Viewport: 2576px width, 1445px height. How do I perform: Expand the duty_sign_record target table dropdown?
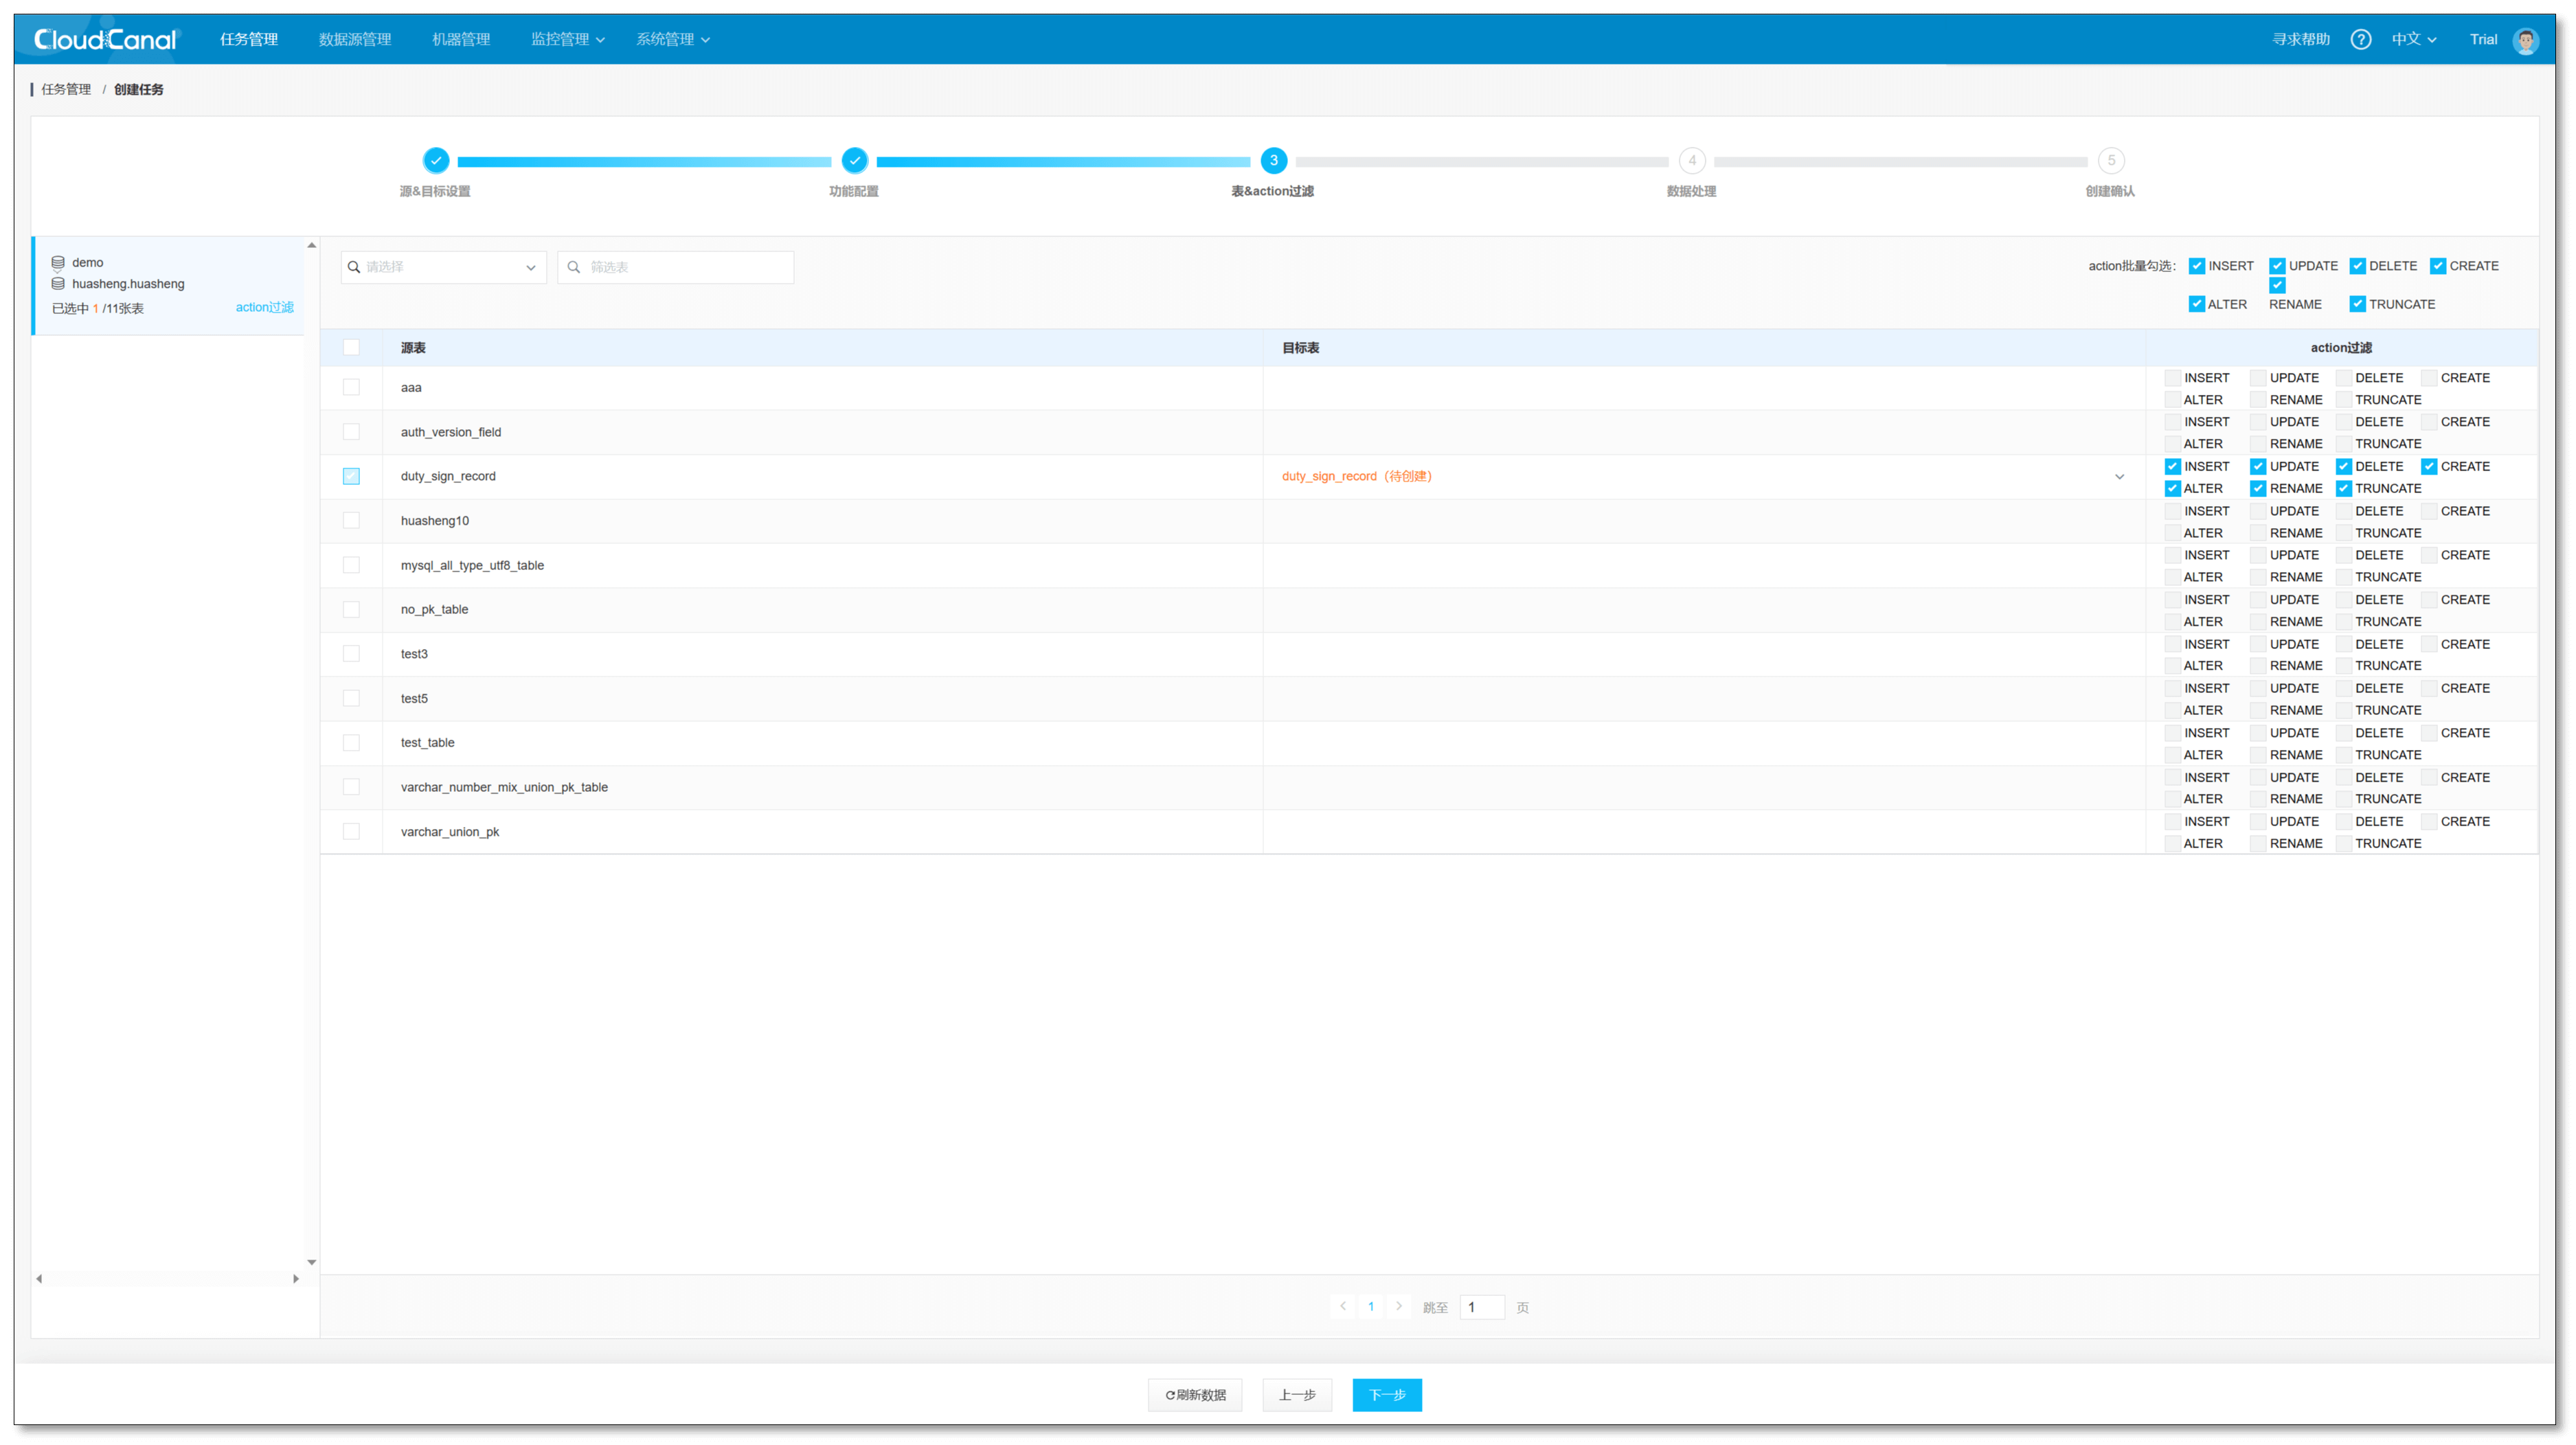click(x=2119, y=477)
